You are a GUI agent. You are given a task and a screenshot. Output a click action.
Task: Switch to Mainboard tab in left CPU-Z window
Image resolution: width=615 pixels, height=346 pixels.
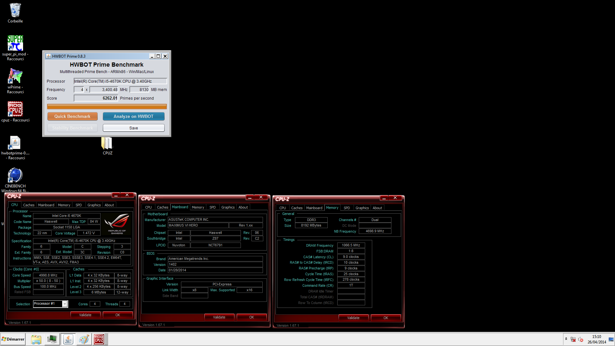pos(46,205)
